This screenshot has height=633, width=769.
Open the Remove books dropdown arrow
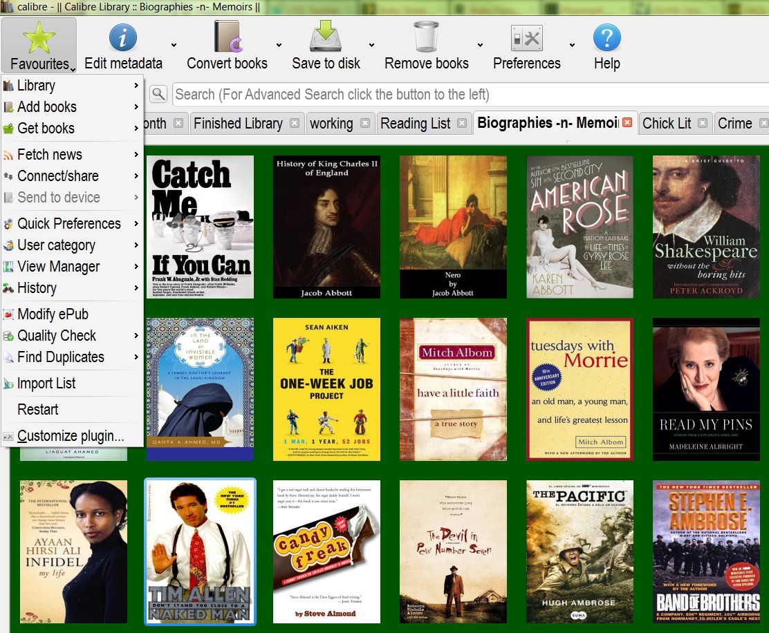(480, 46)
